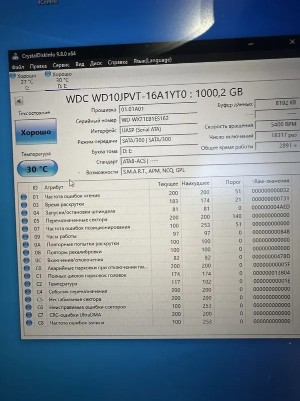Viewport: 300px width, 401px height.
Task: Click the Интерфейс field UASP (Serial ATA)
Action: (158, 129)
